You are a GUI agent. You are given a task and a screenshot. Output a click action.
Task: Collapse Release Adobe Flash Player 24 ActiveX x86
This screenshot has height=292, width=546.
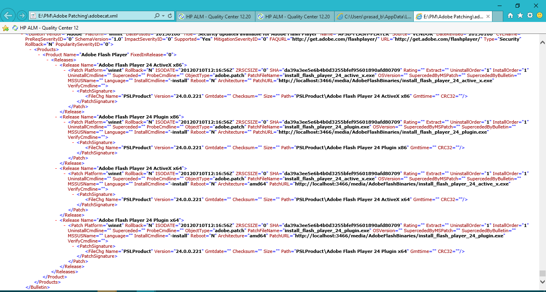point(56,65)
